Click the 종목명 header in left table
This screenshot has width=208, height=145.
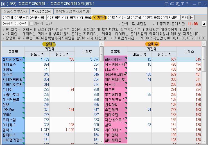(x=13, y=52)
